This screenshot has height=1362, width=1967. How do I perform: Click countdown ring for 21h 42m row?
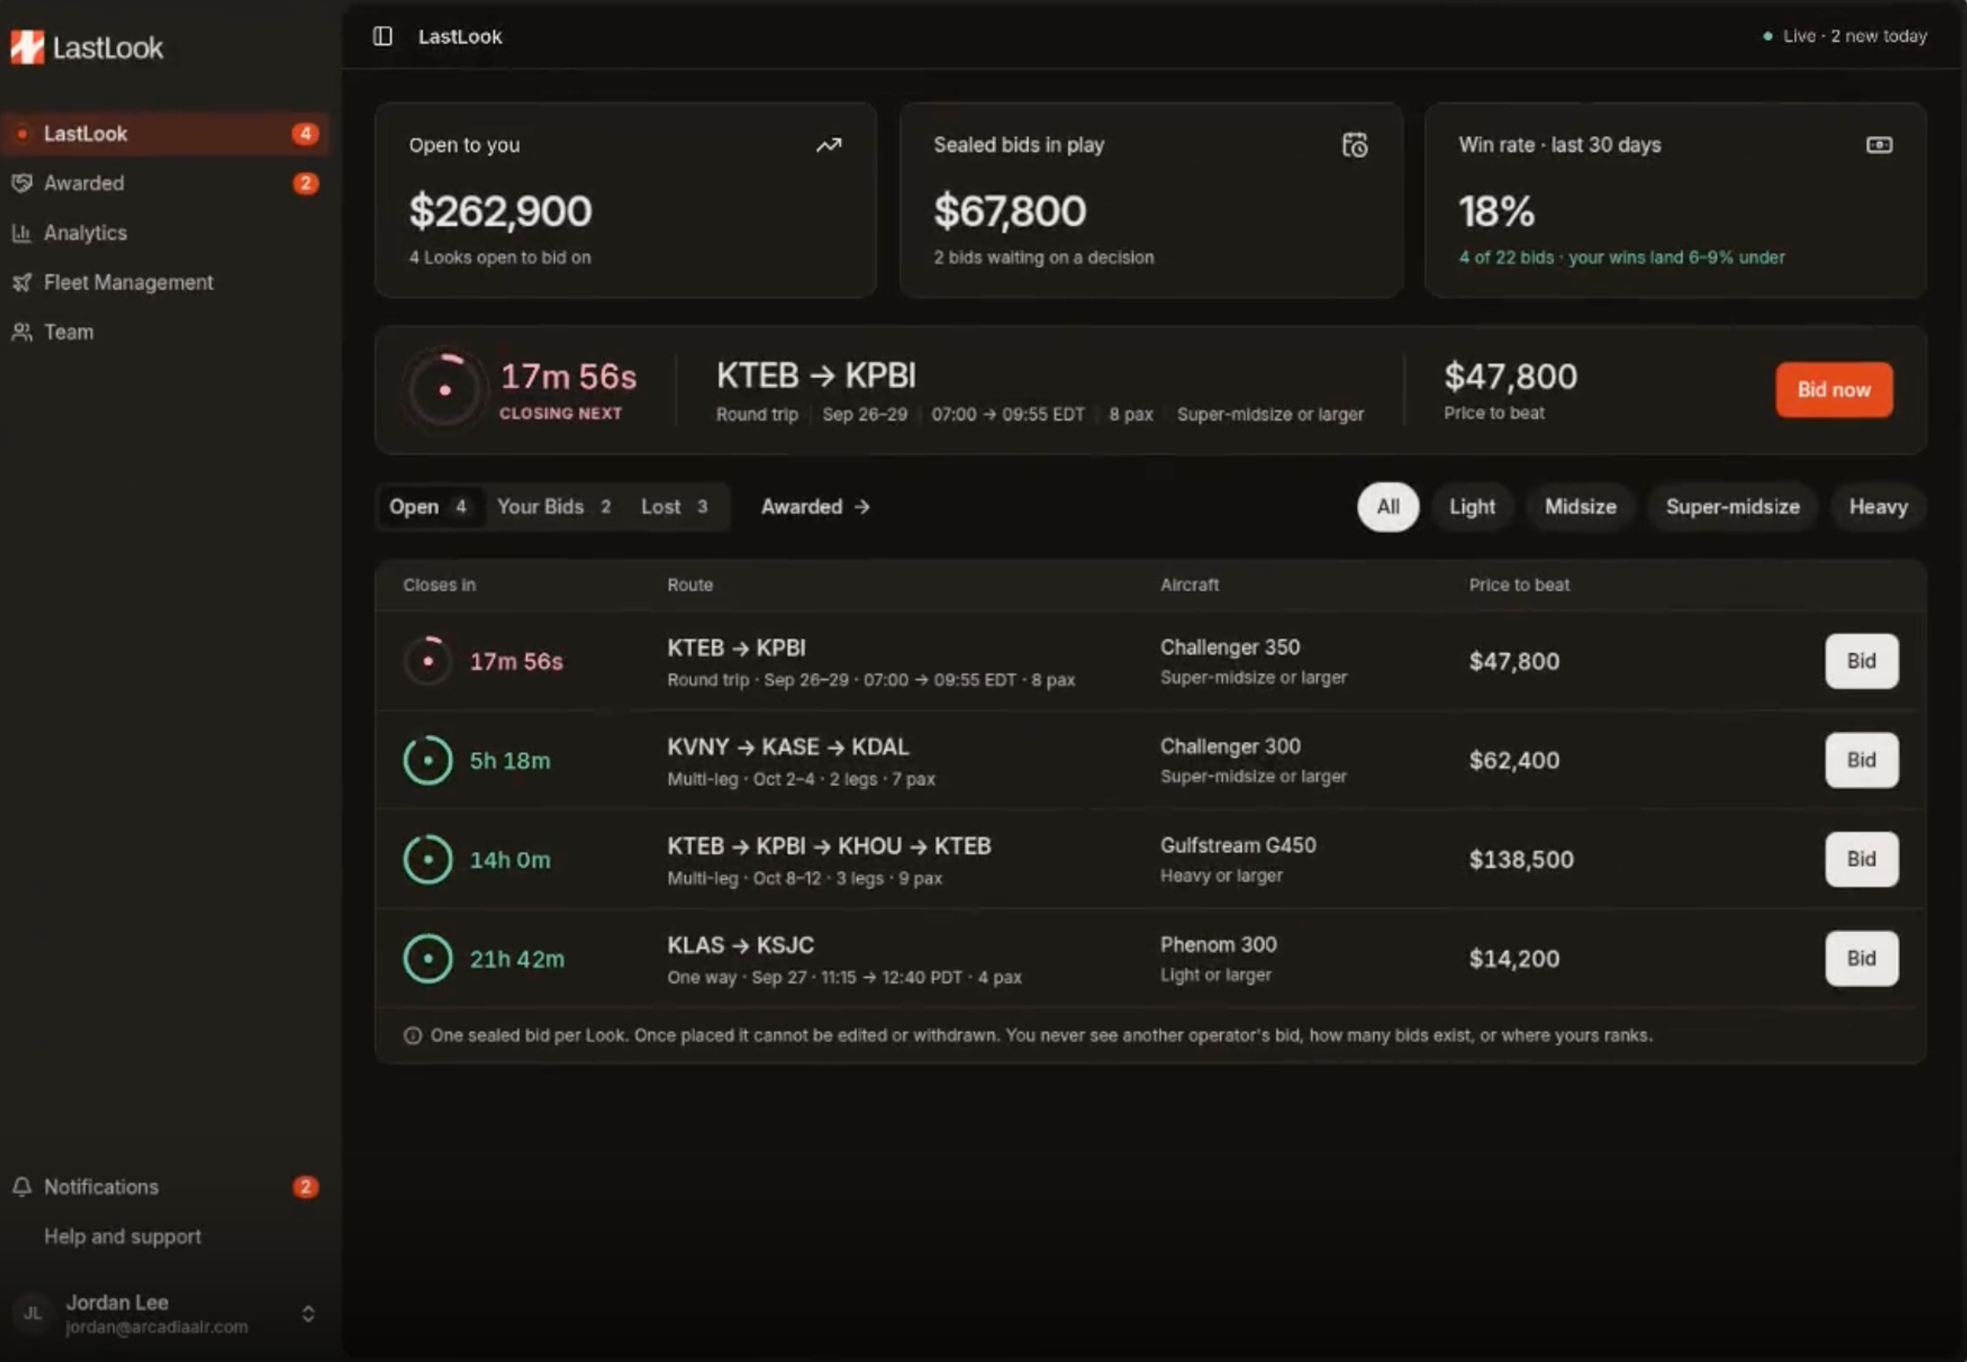click(428, 958)
